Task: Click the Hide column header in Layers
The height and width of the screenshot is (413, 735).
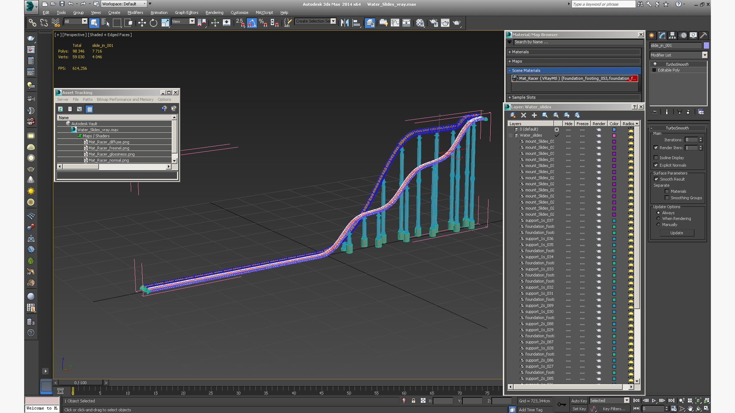Action: pyautogui.click(x=568, y=124)
